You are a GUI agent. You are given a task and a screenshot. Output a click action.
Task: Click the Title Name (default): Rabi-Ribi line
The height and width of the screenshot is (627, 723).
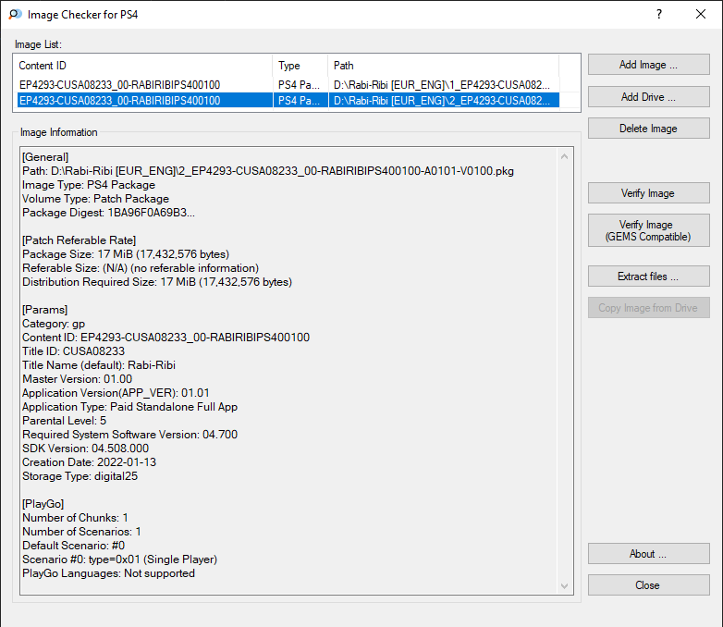click(x=99, y=365)
